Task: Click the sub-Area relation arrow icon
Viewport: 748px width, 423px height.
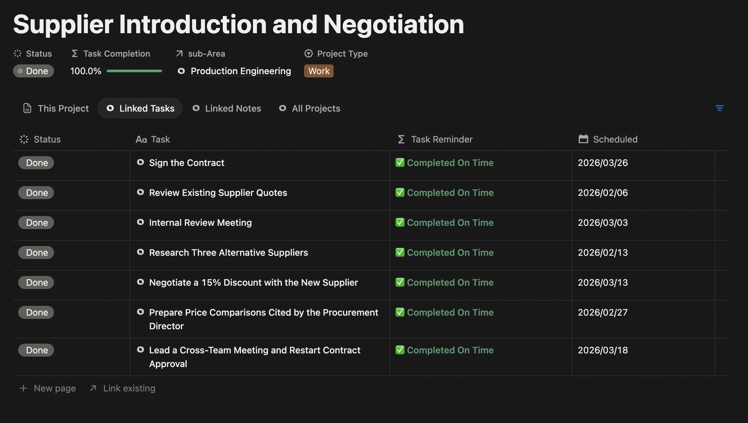Action: 179,53
